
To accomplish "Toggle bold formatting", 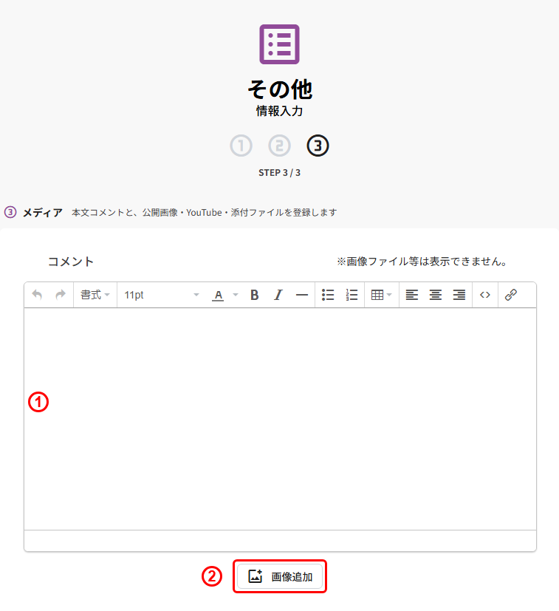I will pos(254,295).
